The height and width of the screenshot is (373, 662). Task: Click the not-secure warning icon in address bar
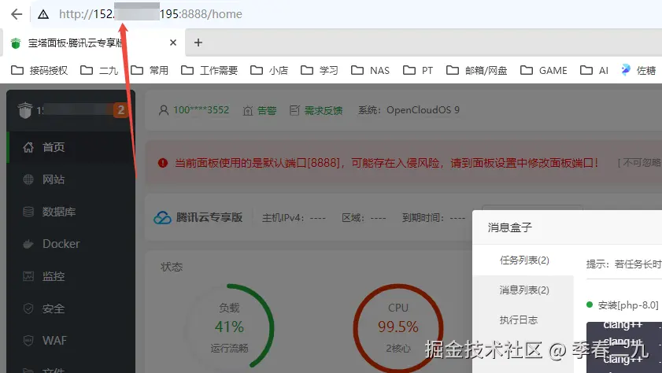[x=43, y=14]
